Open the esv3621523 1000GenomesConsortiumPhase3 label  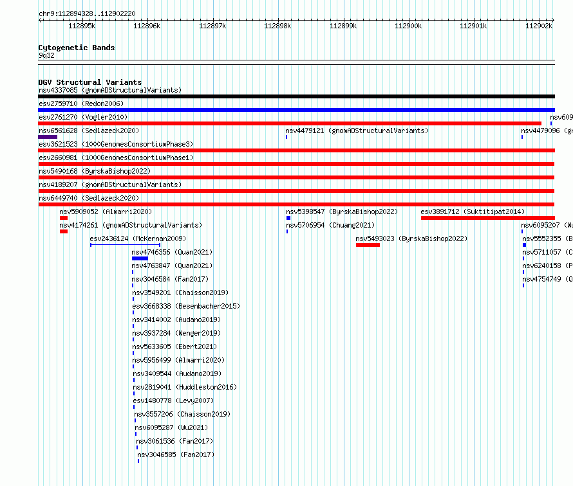pyautogui.click(x=116, y=144)
